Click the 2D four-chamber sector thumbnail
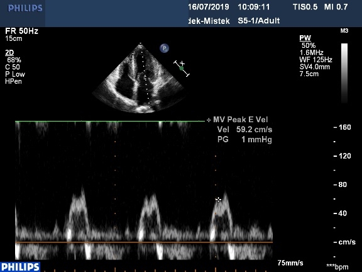The height and width of the screenshot is (272, 362). point(140,78)
